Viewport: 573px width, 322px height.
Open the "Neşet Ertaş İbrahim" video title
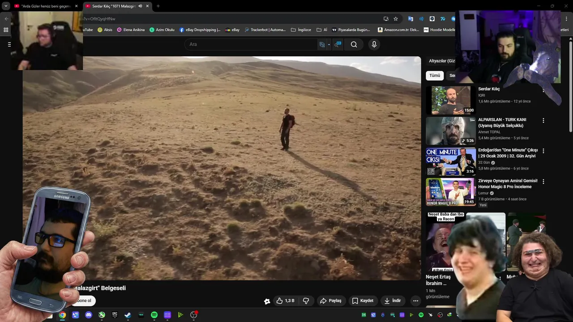pyautogui.click(x=438, y=280)
